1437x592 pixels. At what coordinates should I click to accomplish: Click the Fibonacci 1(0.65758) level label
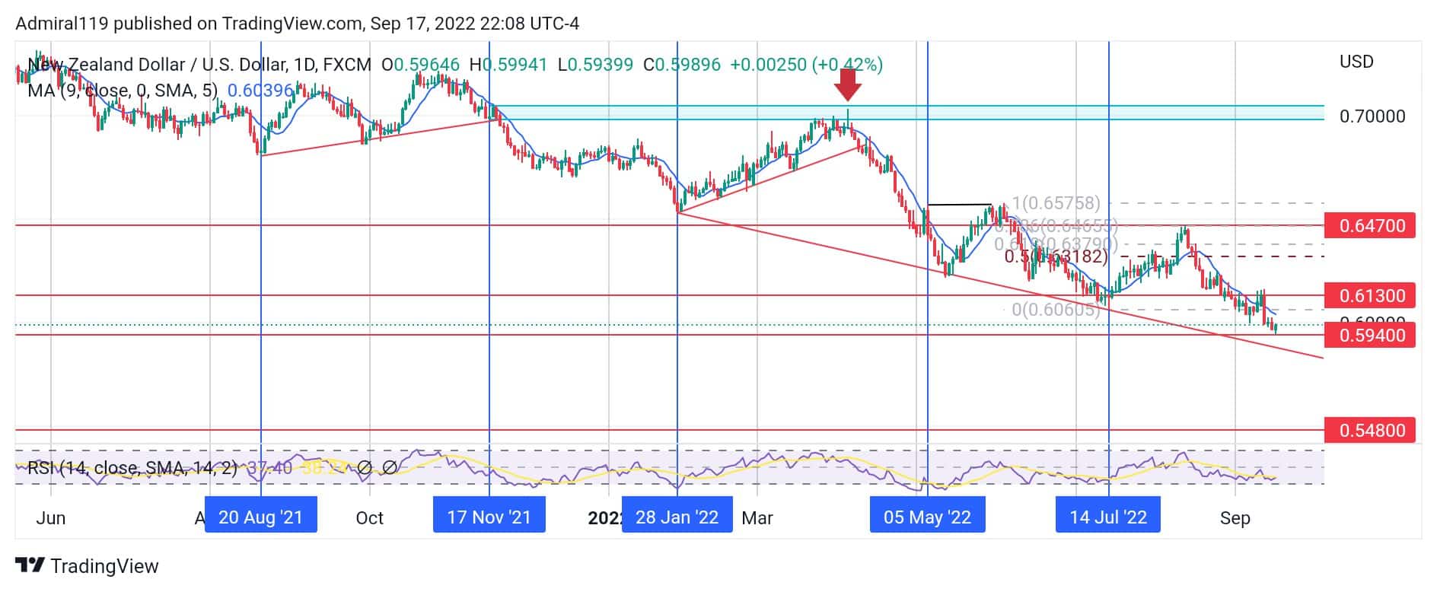pyautogui.click(x=1056, y=203)
